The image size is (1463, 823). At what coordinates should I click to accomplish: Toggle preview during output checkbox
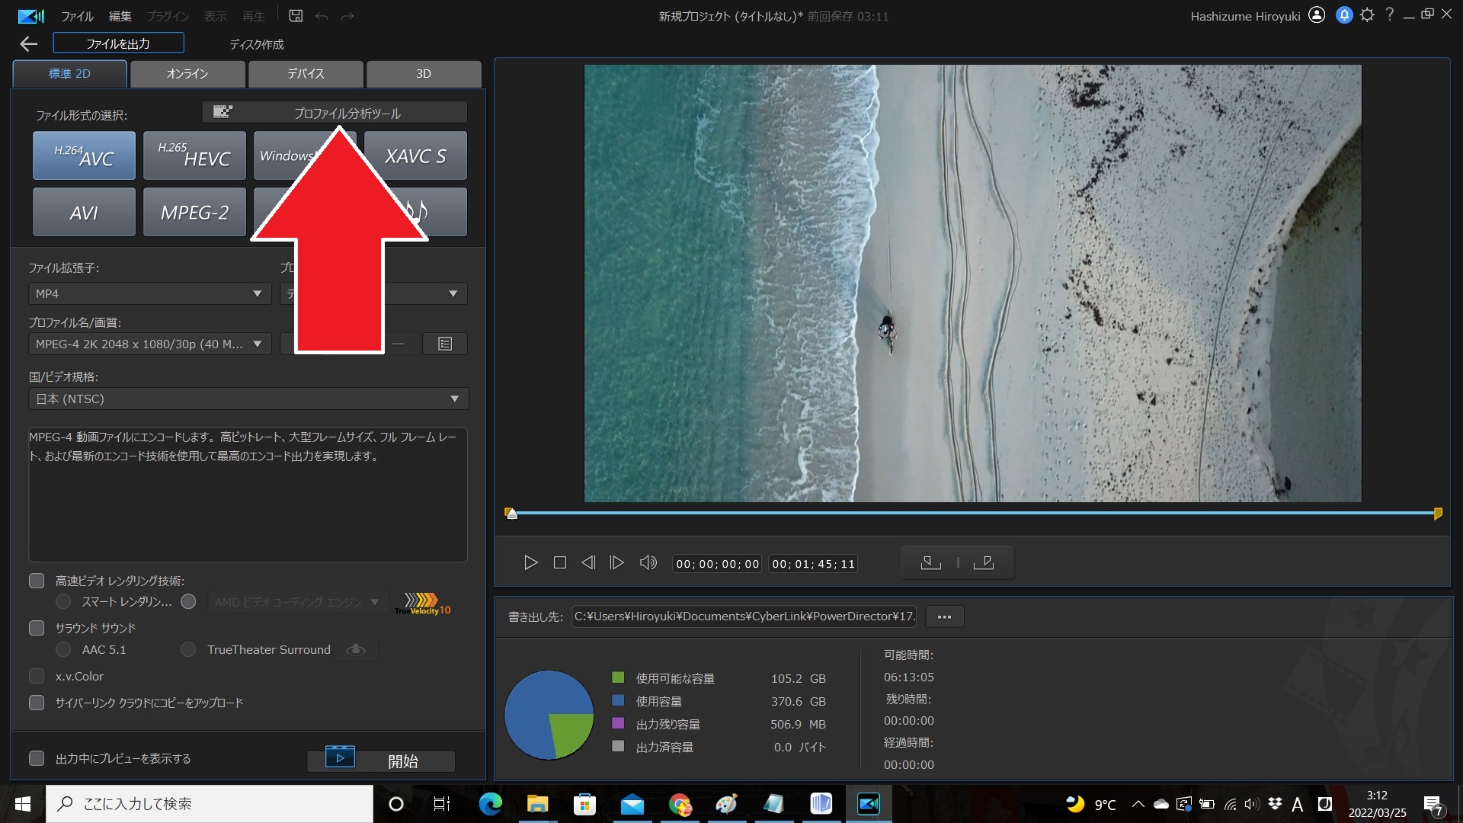[x=37, y=759]
